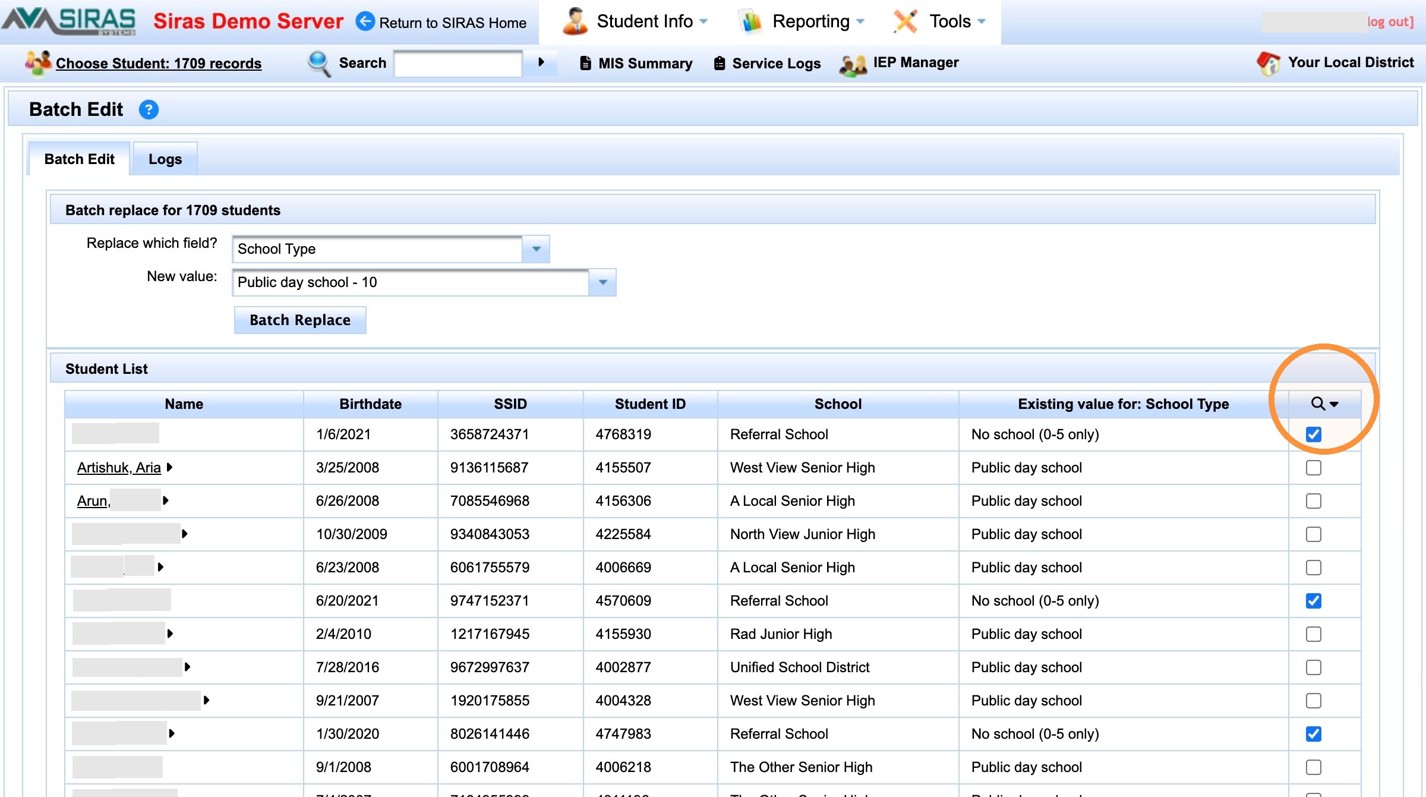Uncheck the checkbox for student ID 4747983
Viewport: 1426px width, 797px height.
(1314, 734)
